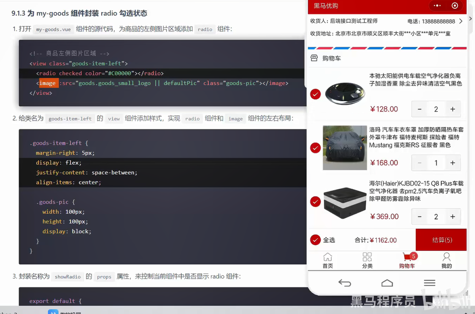Click quantity field of ¥369.00 item

[x=436, y=217]
